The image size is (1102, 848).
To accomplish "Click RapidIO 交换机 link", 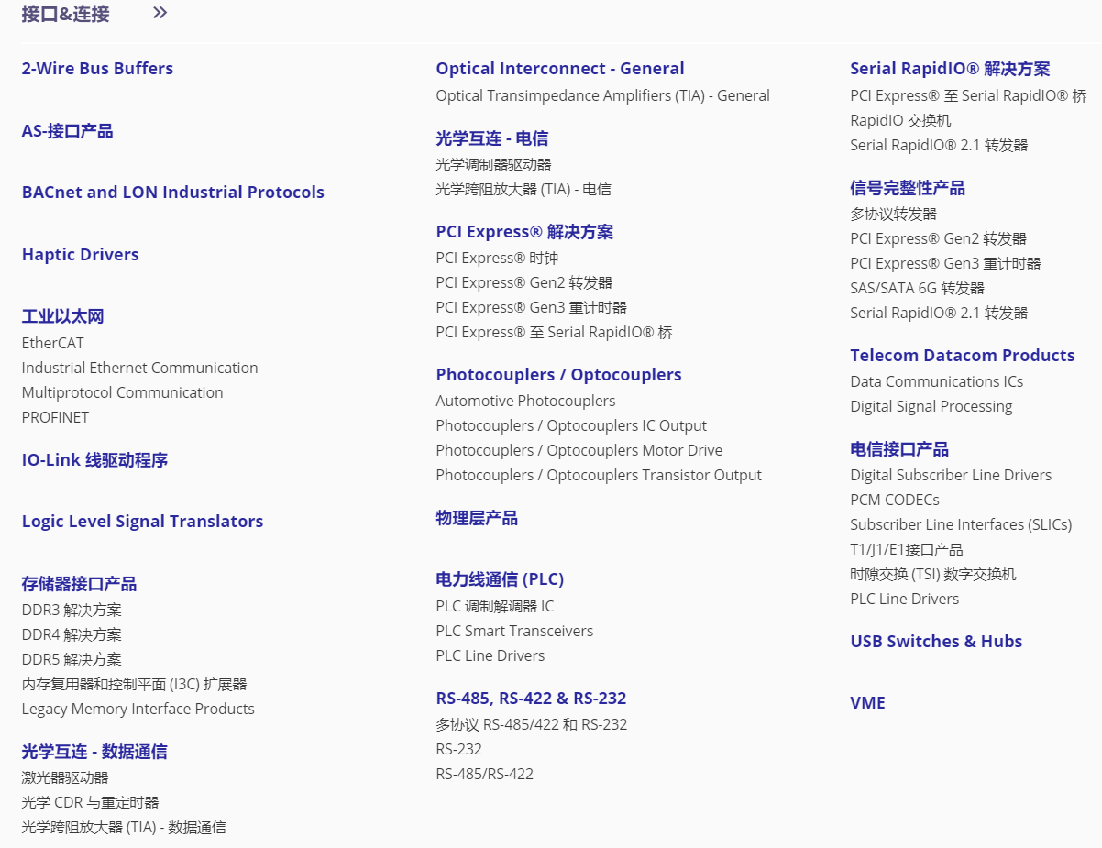I will coord(901,121).
